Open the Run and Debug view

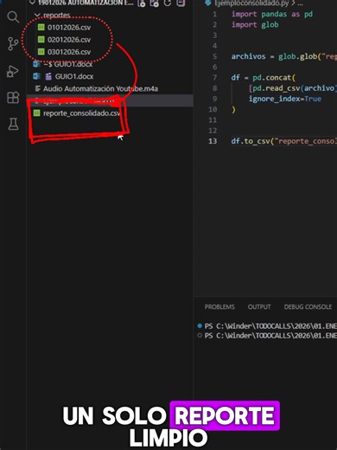(13, 71)
